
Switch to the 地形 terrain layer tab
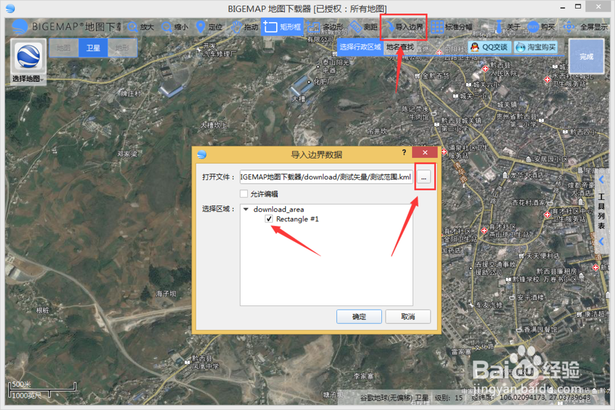[122, 48]
